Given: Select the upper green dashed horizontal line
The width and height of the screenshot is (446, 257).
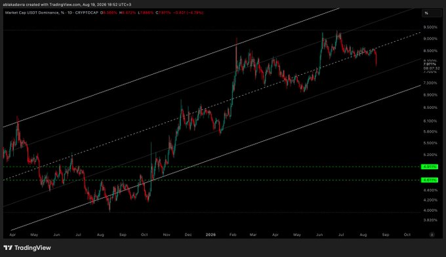Looking at the screenshot, I should (x=212, y=167).
